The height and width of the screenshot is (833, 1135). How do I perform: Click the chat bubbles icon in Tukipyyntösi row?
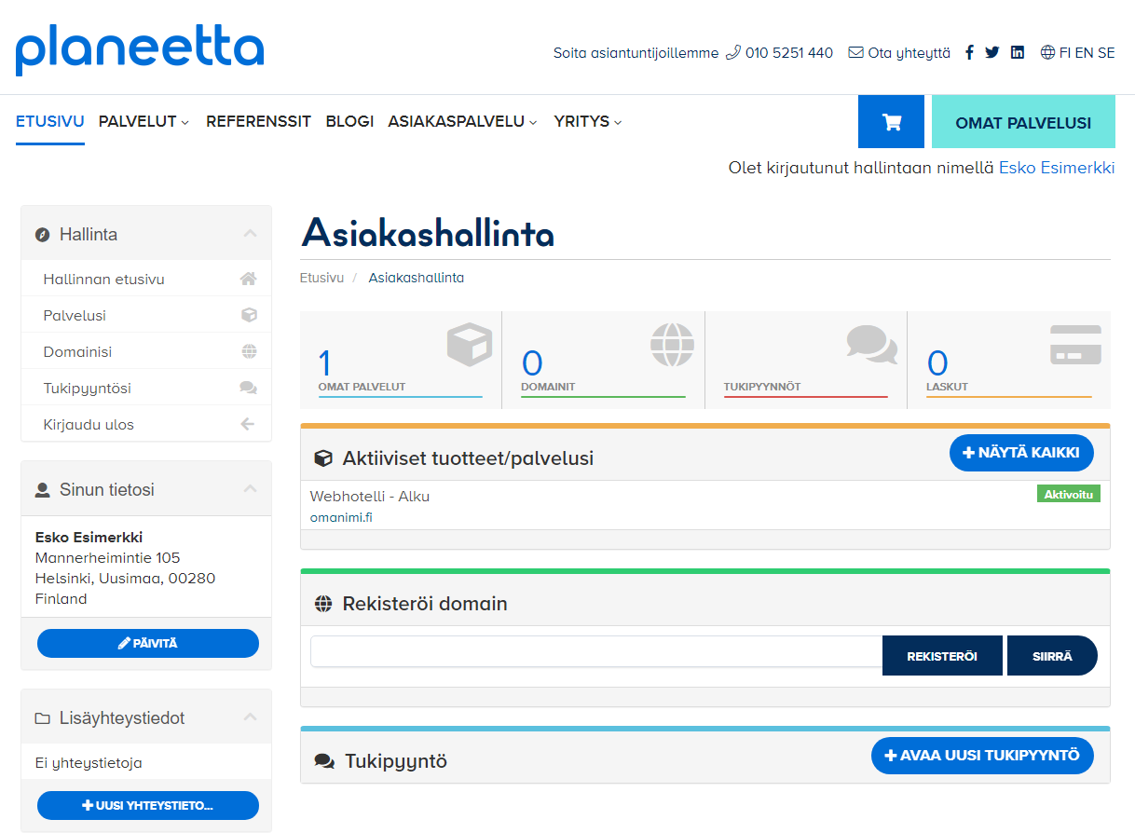click(248, 388)
